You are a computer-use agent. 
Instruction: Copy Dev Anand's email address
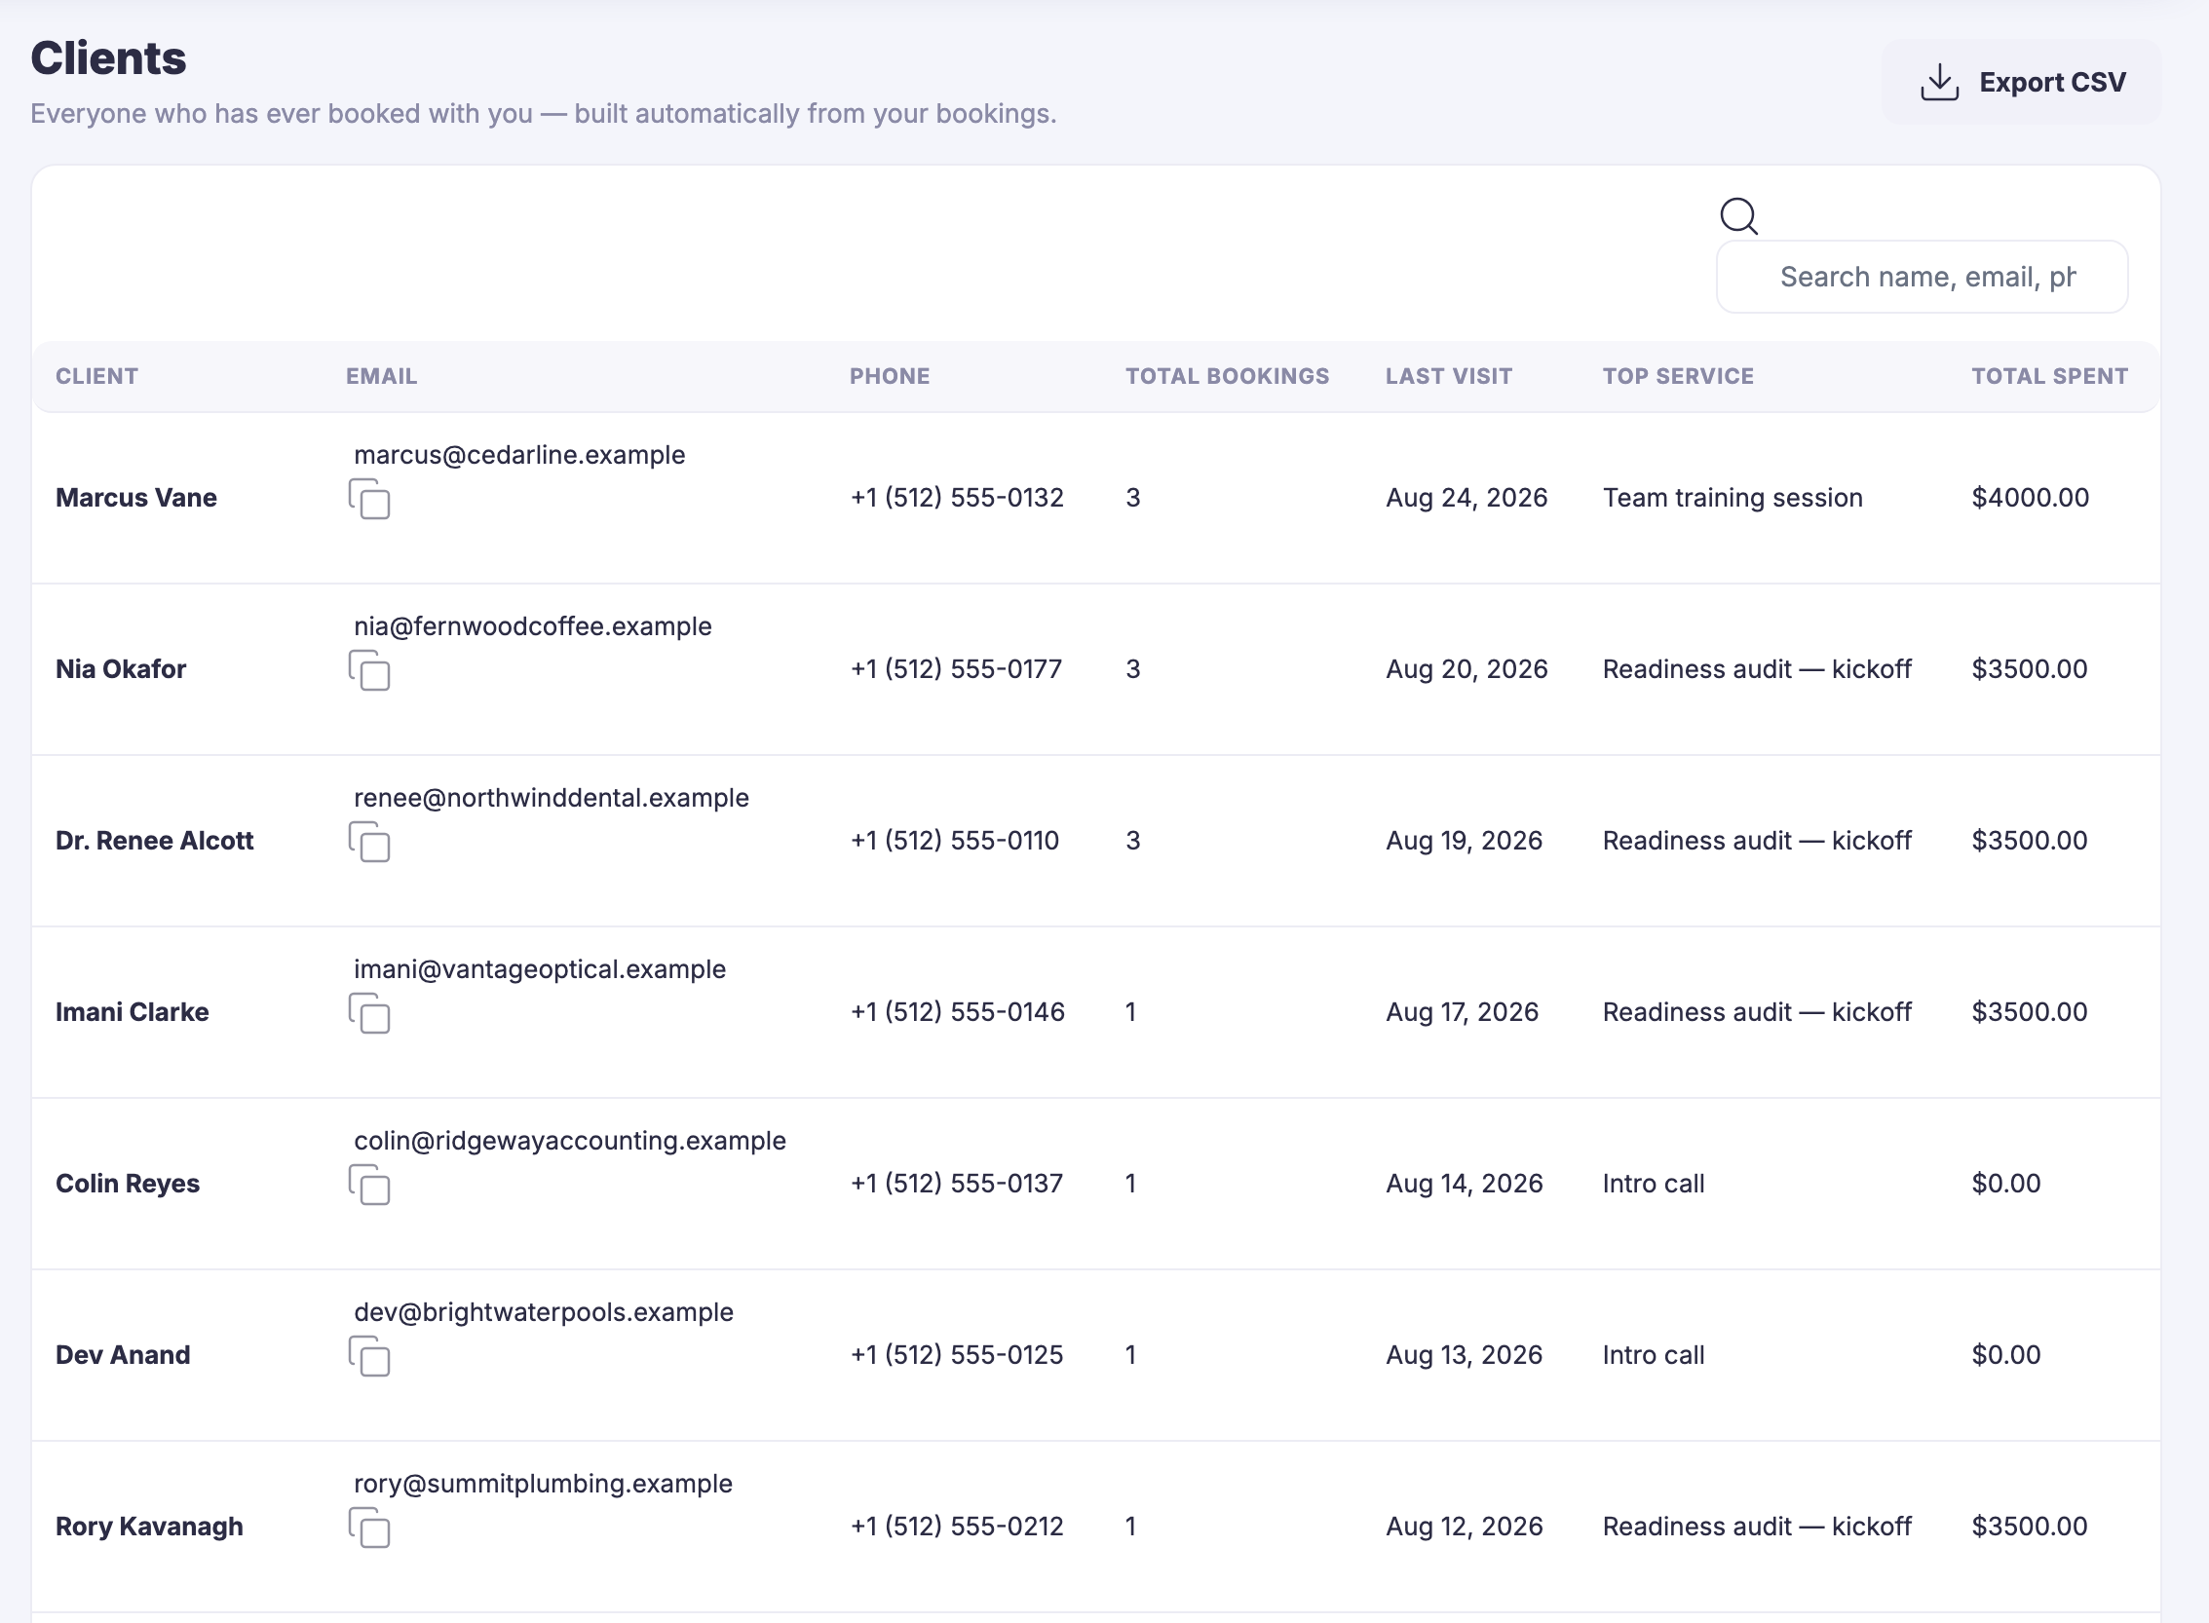pos(369,1357)
